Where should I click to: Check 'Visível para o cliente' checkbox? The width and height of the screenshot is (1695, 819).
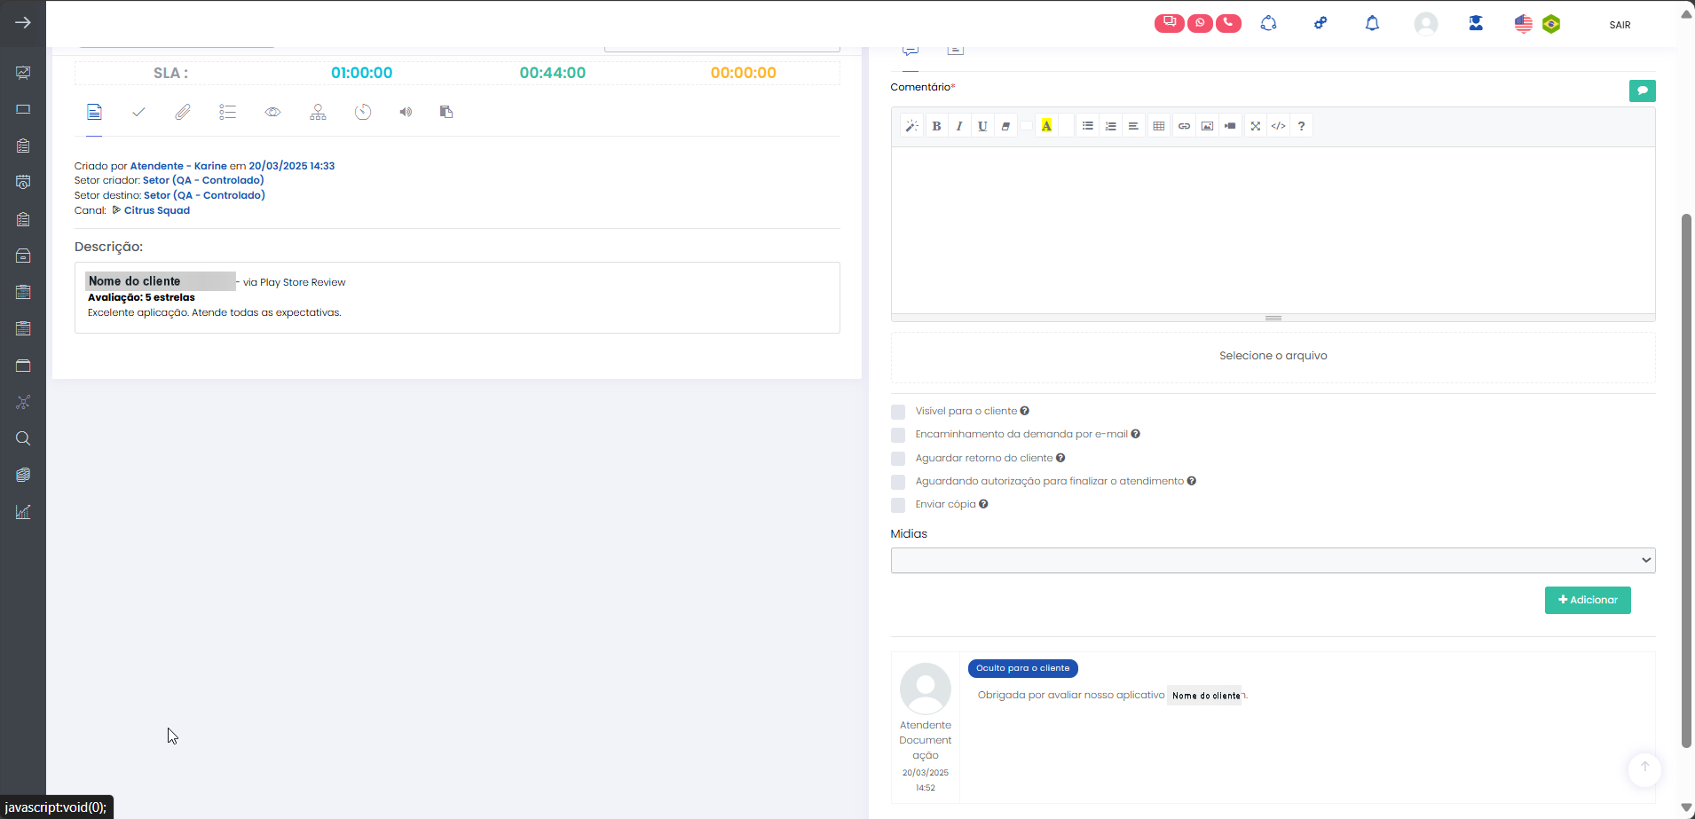(898, 412)
